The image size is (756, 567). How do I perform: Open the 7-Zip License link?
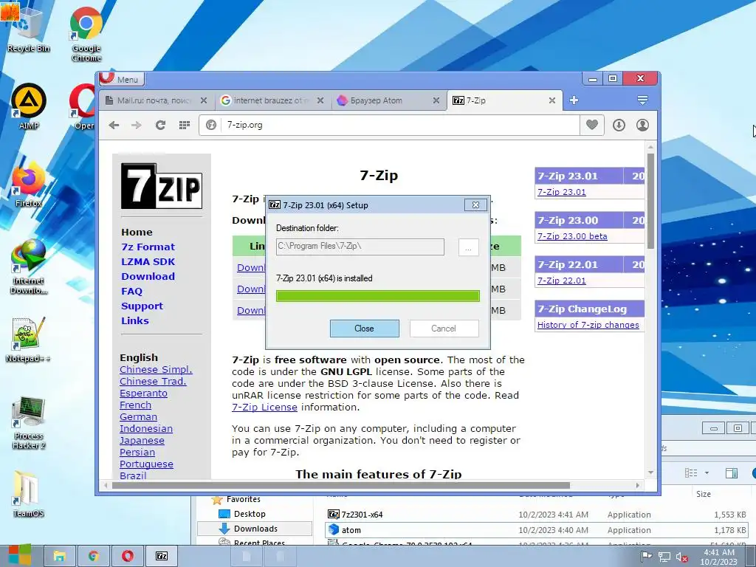click(x=264, y=407)
